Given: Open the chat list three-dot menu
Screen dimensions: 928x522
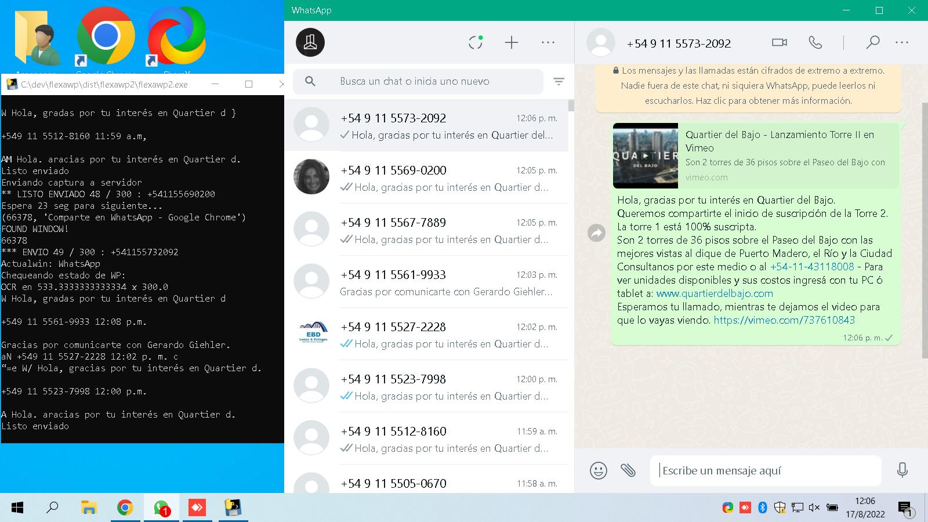Looking at the screenshot, I should coord(548,42).
